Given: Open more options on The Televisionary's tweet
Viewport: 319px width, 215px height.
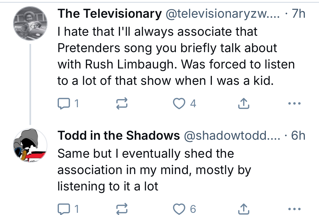Looking at the screenshot, I should tap(294, 103).
